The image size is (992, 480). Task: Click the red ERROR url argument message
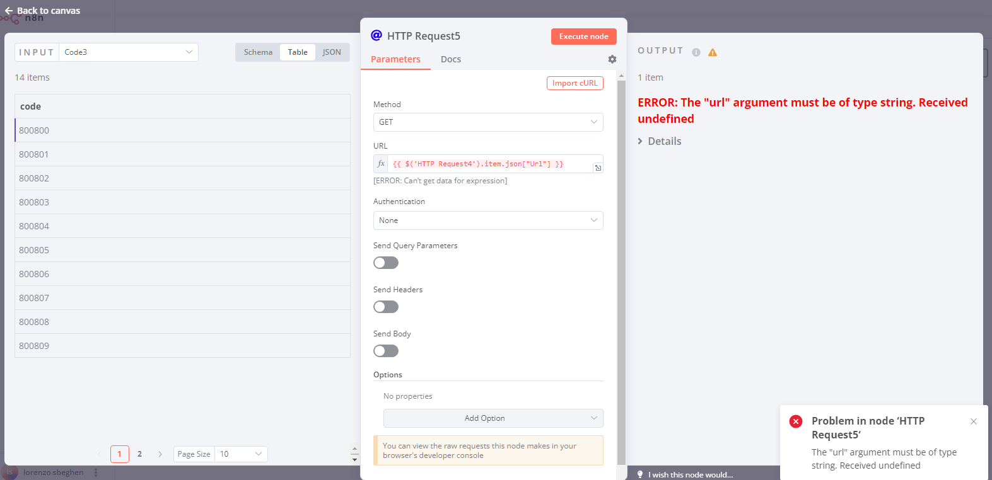tap(802, 111)
